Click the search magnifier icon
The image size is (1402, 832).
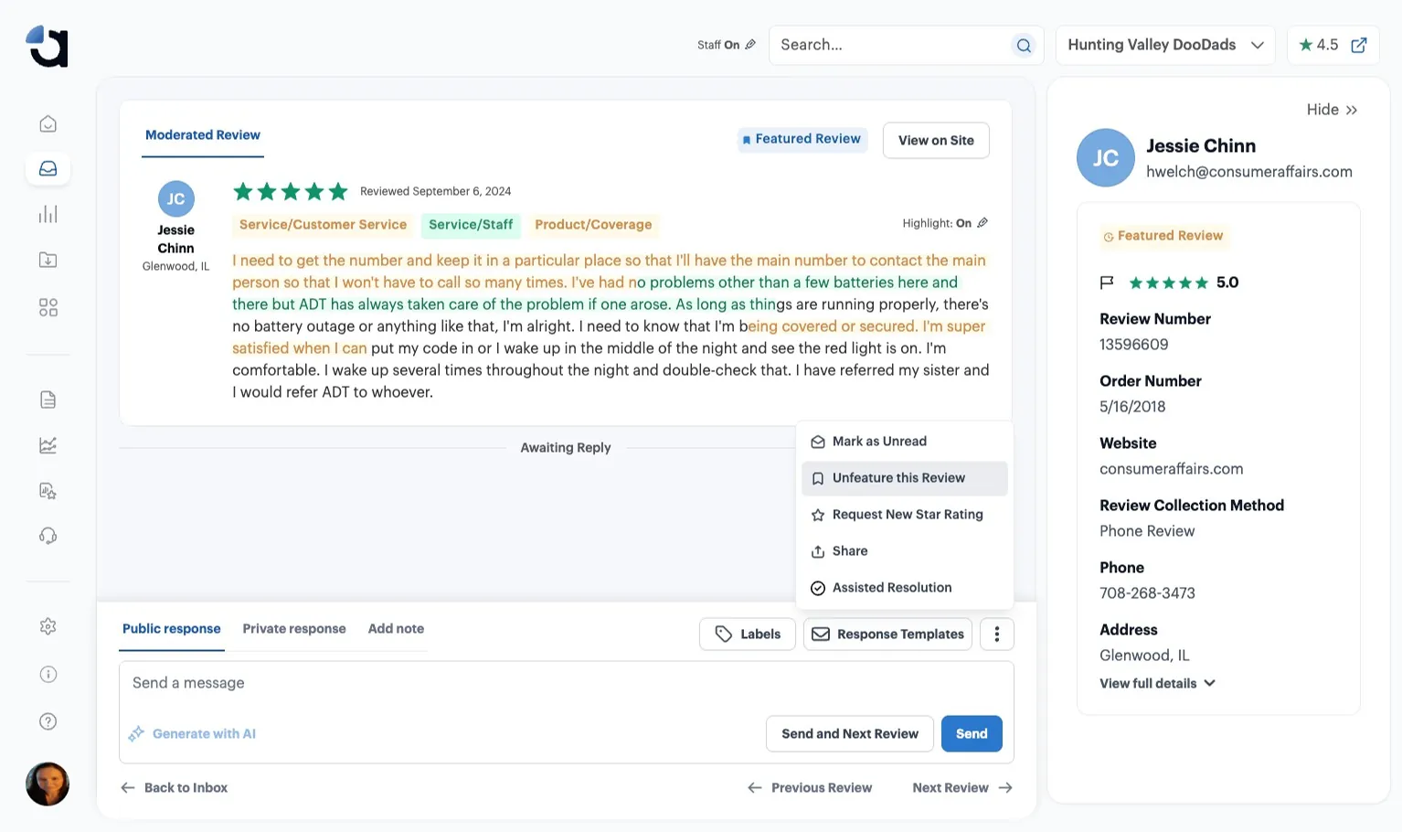click(1024, 45)
